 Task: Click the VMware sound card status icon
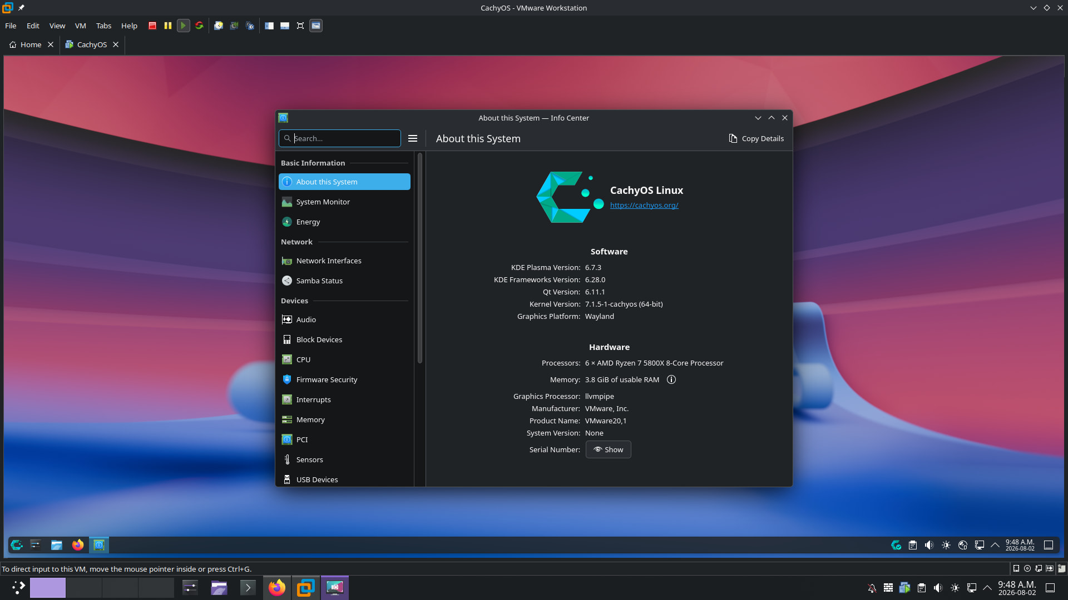1050,568
